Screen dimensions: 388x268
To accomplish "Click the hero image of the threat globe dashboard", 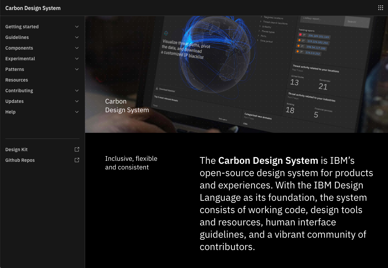I will coord(236,74).
